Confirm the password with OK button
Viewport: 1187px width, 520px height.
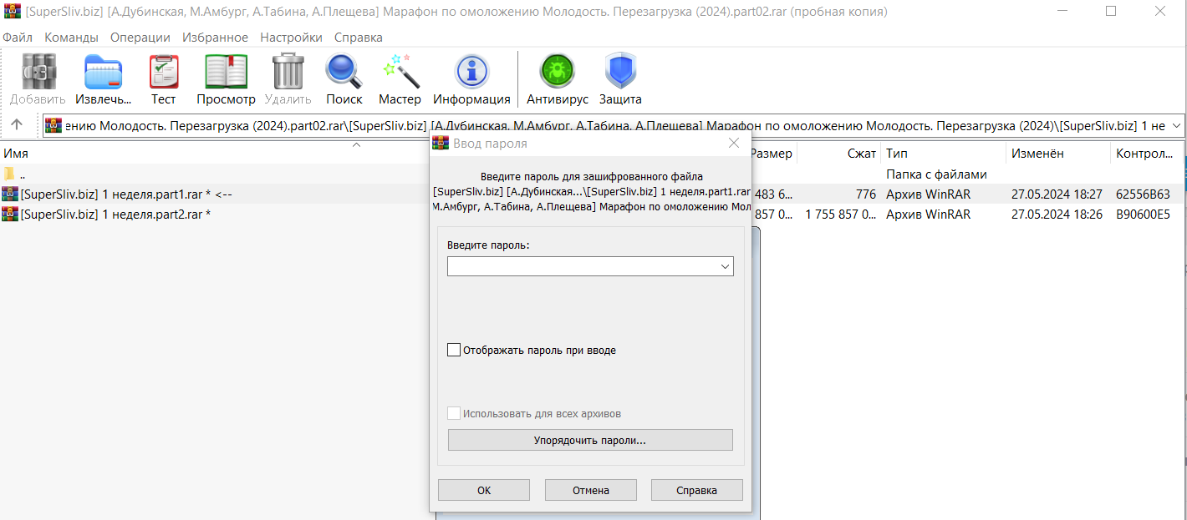click(x=484, y=490)
